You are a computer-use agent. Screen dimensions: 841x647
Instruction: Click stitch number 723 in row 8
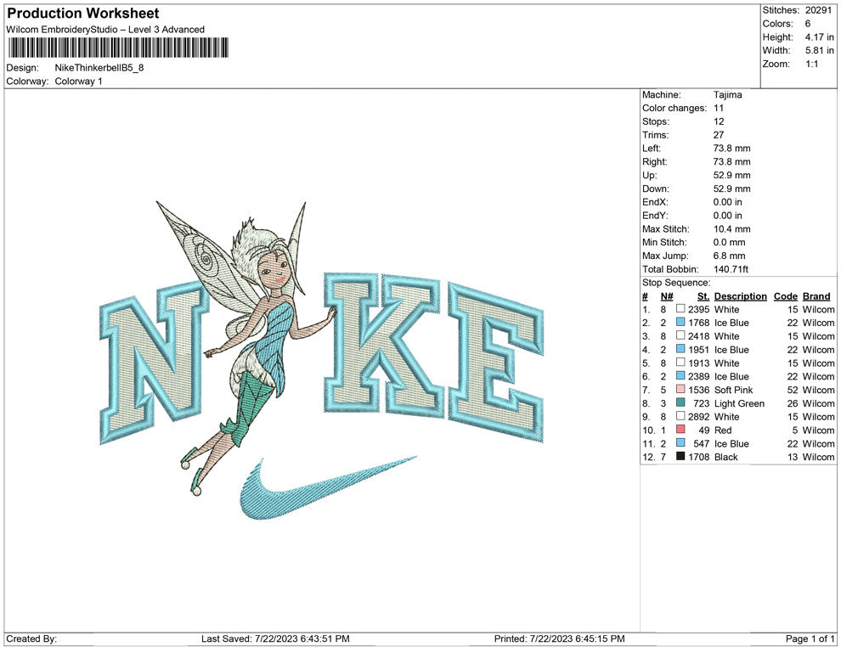[x=701, y=403]
